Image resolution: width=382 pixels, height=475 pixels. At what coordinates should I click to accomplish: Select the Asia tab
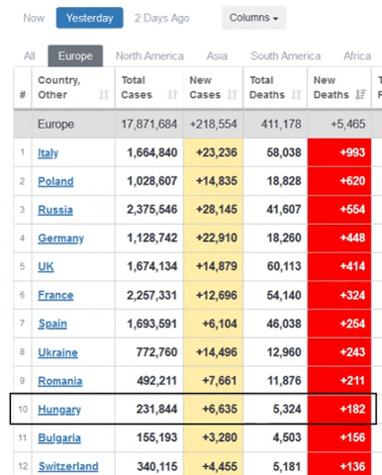click(x=217, y=56)
